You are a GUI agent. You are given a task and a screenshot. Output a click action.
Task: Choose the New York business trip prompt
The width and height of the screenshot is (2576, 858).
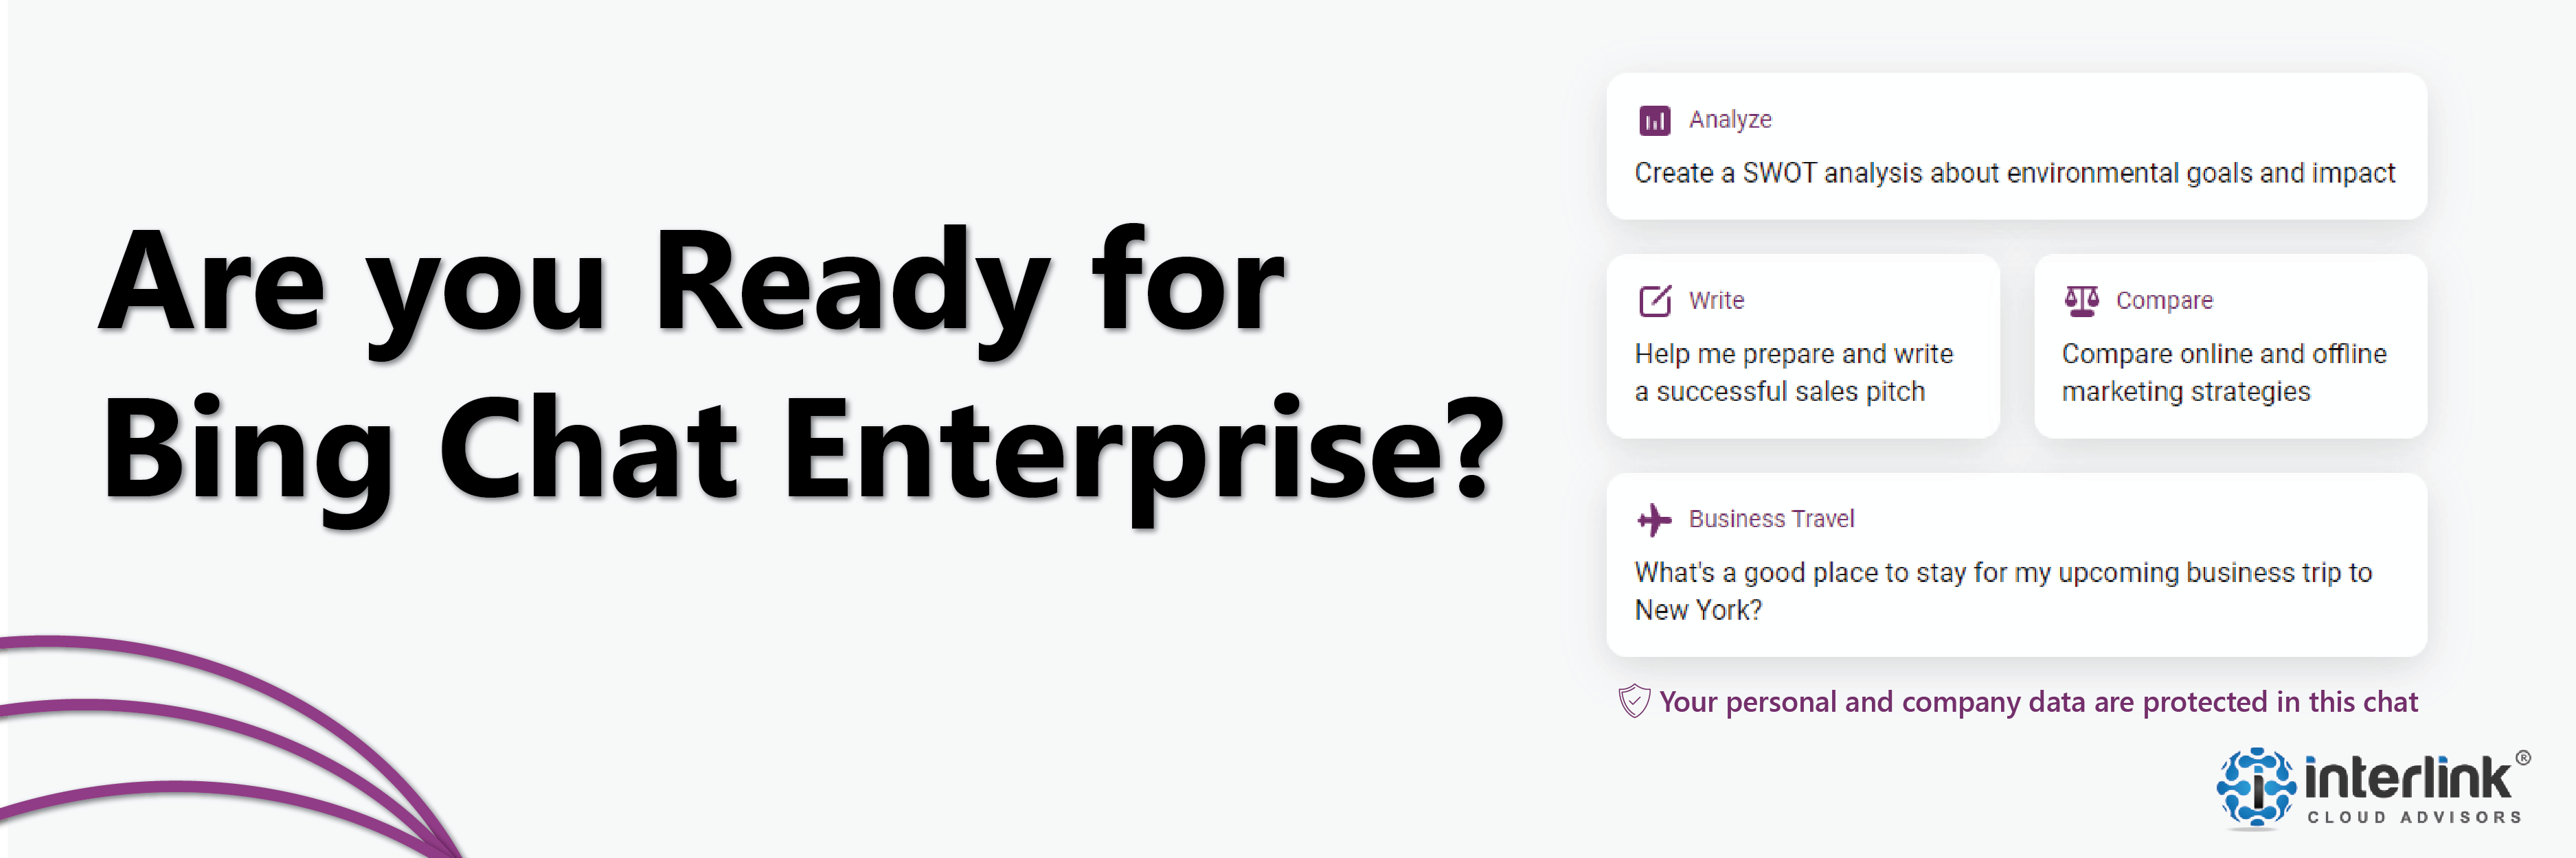pos(2002,590)
